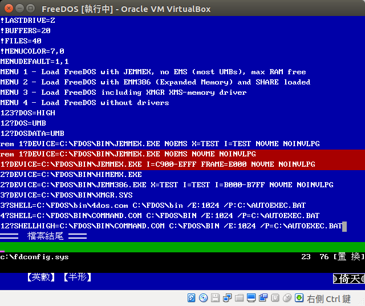
Task: Click the JEMM386.EXE I=B000-B7FF line
Action: click(167, 185)
